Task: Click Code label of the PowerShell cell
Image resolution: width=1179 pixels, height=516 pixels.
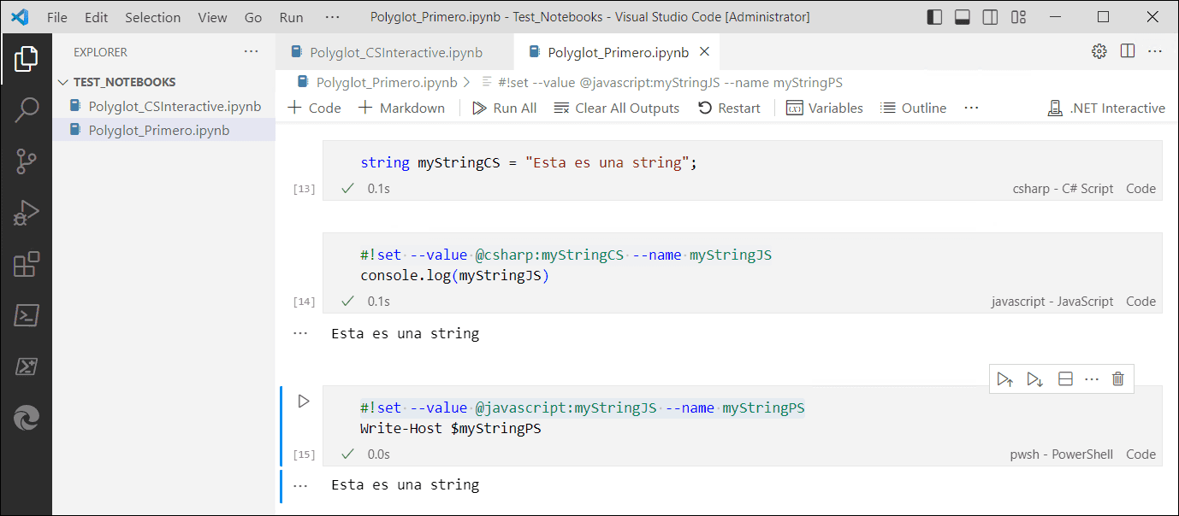Action: click(x=1140, y=454)
